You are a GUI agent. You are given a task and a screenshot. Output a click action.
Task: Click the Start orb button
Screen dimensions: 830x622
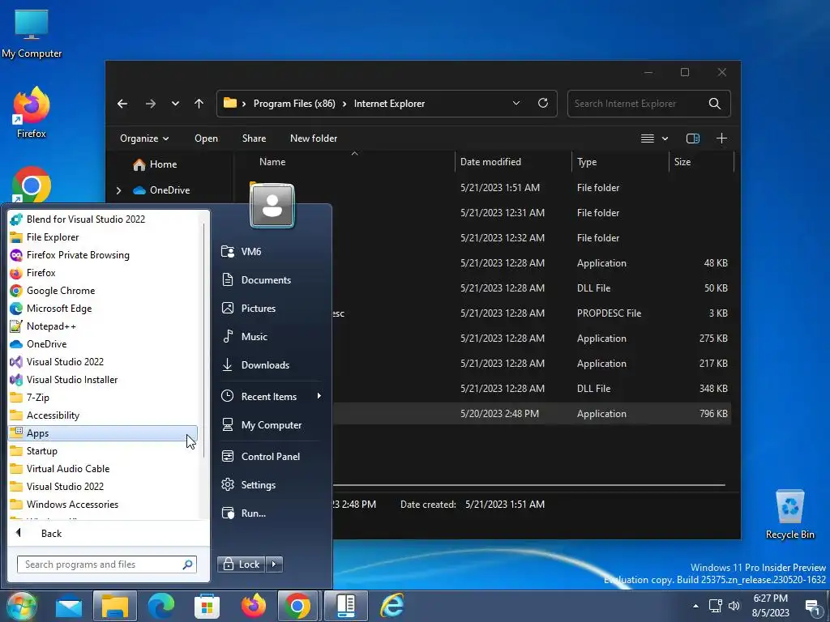[20, 606]
